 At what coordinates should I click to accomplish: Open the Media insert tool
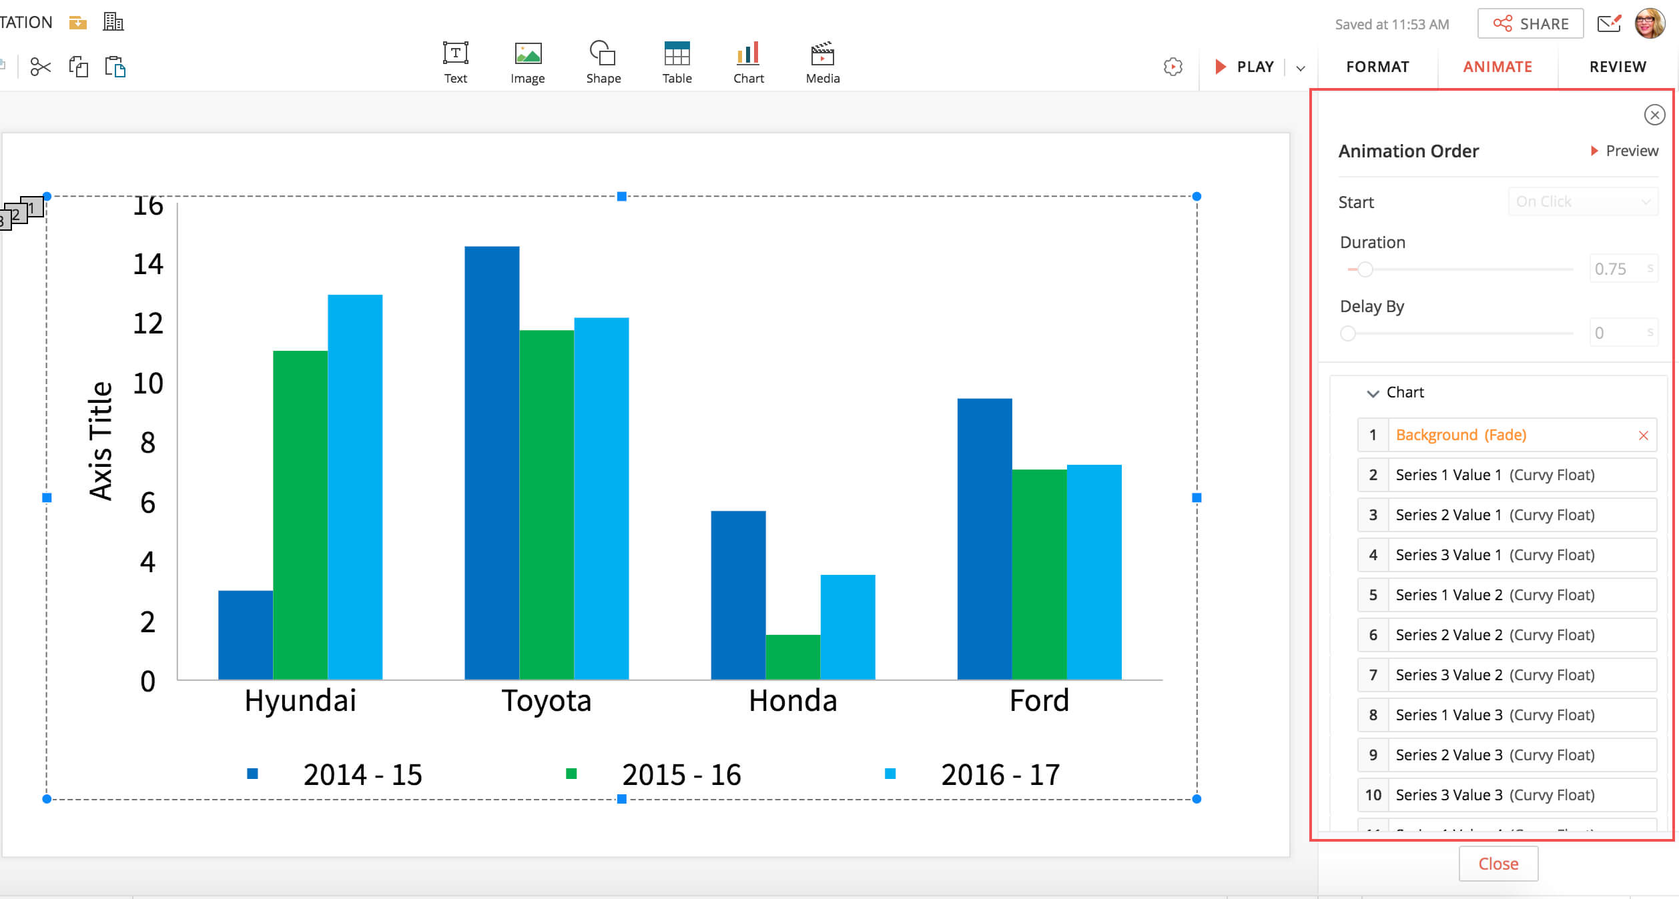[x=822, y=63]
